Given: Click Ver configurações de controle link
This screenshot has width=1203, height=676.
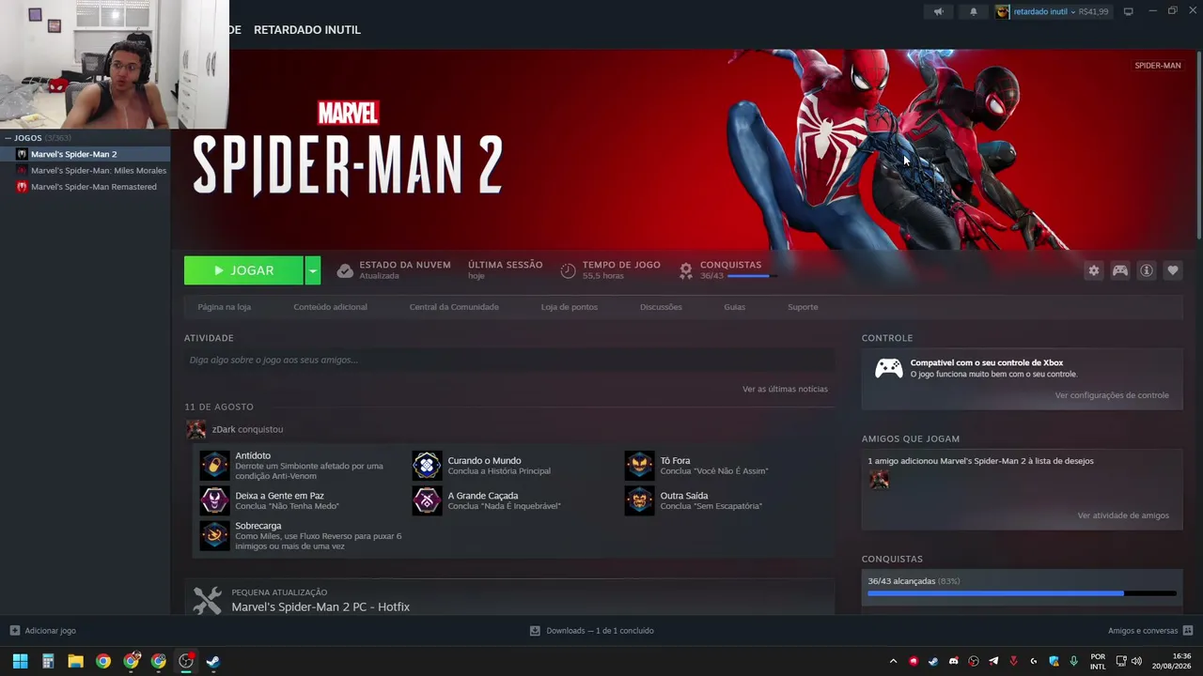Looking at the screenshot, I should click(1112, 395).
